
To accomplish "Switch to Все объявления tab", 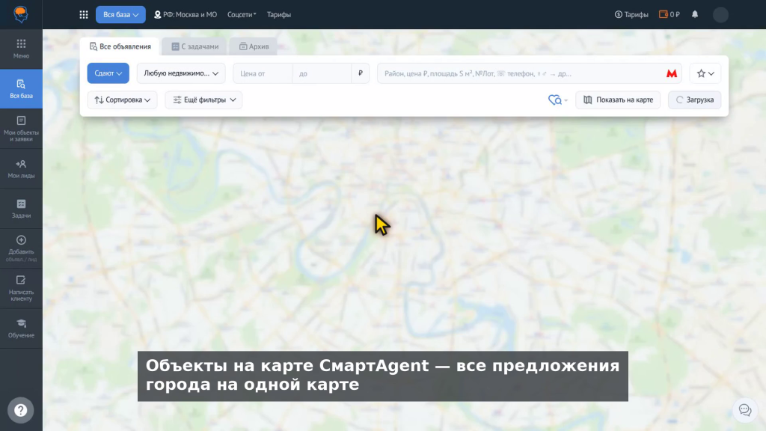I will tap(120, 46).
